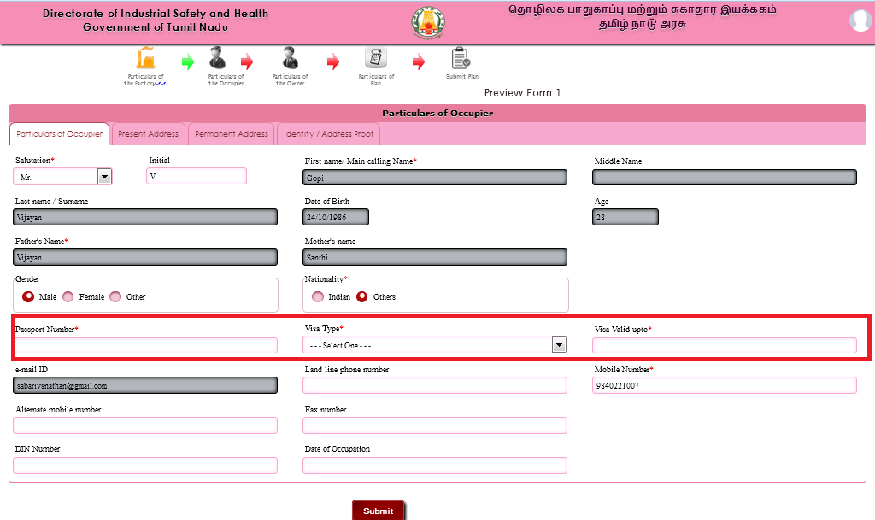This screenshot has width=875, height=520.
Task: Click the Middle Name field
Action: pyautogui.click(x=725, y=178)
